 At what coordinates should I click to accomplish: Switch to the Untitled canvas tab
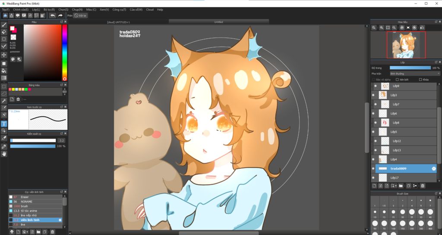pyautogui.click(x=218, y=22)
